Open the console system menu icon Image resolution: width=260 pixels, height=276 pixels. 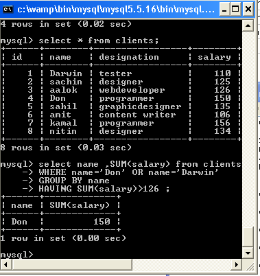8,10
